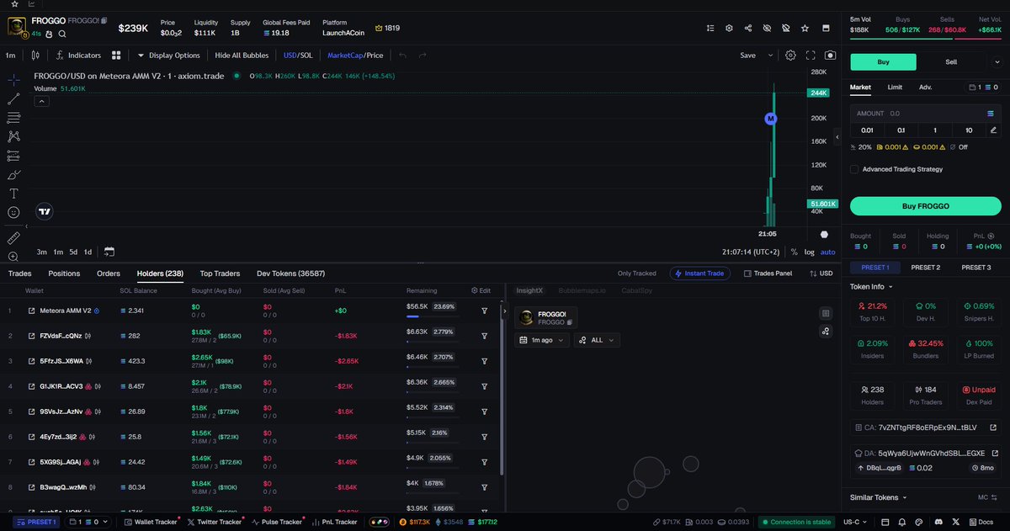Open the Indicators menu
Screen dimensions: 1010x531
coord(78,56)
